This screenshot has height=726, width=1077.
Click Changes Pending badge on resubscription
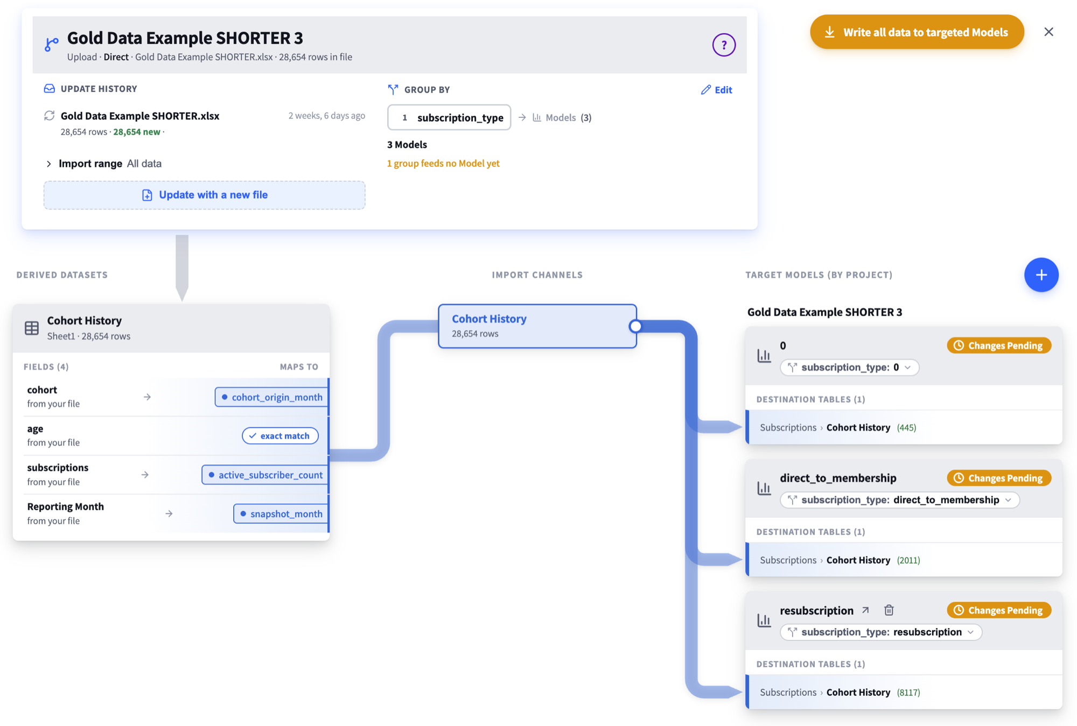coord(999,610)
